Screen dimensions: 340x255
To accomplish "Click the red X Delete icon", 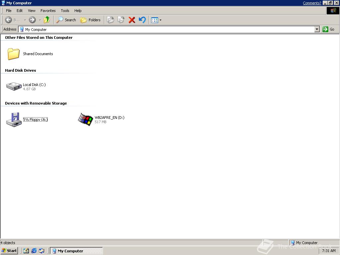I will [x=131, y=20].
